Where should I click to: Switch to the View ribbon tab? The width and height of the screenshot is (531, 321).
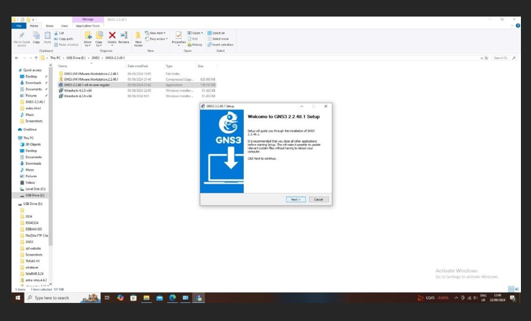64,26
